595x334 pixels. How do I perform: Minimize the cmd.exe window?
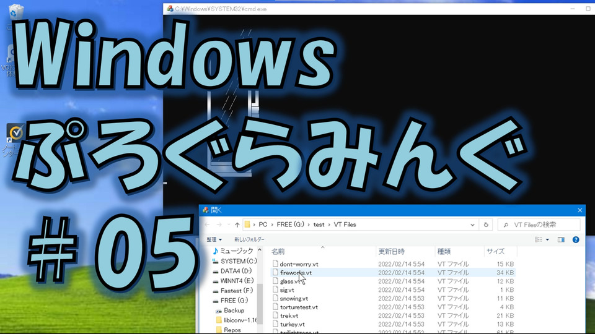(x=573, y=9)
